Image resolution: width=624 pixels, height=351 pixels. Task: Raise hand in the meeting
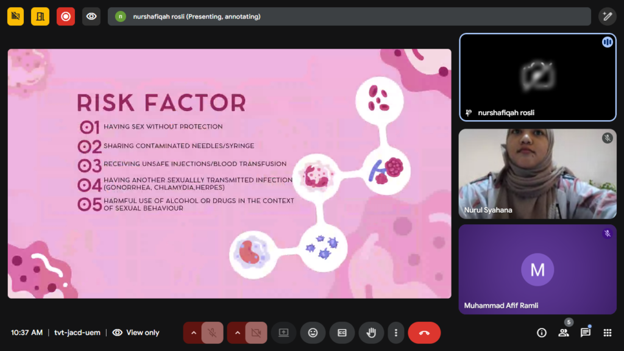[371, 333]
